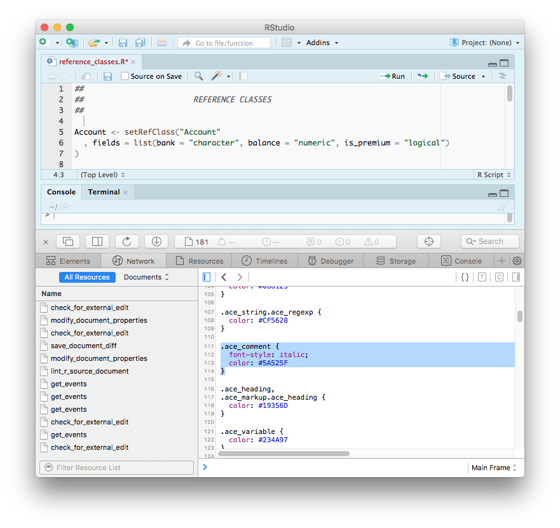Click the New File plus icon
Screen dimensions: 560x528
43,43
